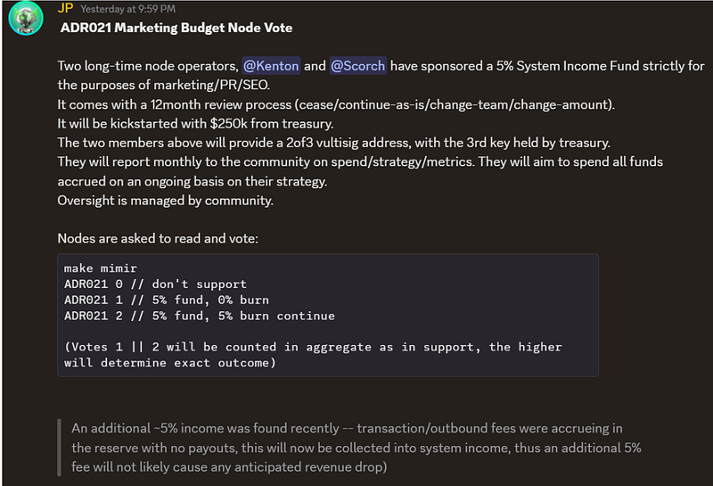Viewport: 713px width, 486px height.
Task: Click the '12month review process' sentence
Action: (x=336, y=104)
